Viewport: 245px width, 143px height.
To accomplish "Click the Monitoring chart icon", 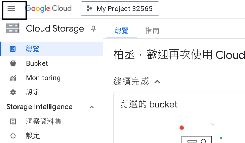I will point(13,78).
